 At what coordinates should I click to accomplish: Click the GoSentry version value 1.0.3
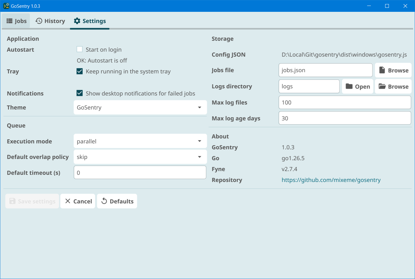click(x=288, y=147)
